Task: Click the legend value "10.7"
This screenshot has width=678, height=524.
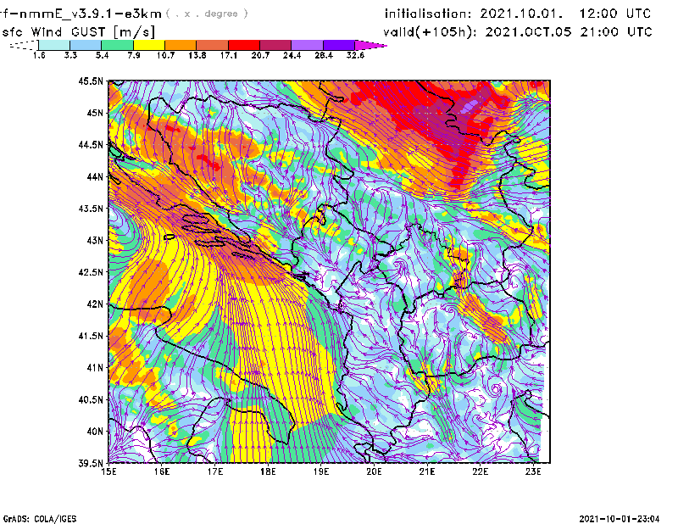Action: tap(165, 55)
